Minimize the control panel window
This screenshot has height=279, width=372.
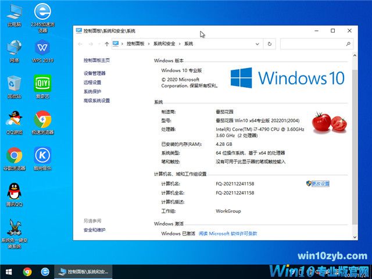pyautogui.click(x=316, y=31)
